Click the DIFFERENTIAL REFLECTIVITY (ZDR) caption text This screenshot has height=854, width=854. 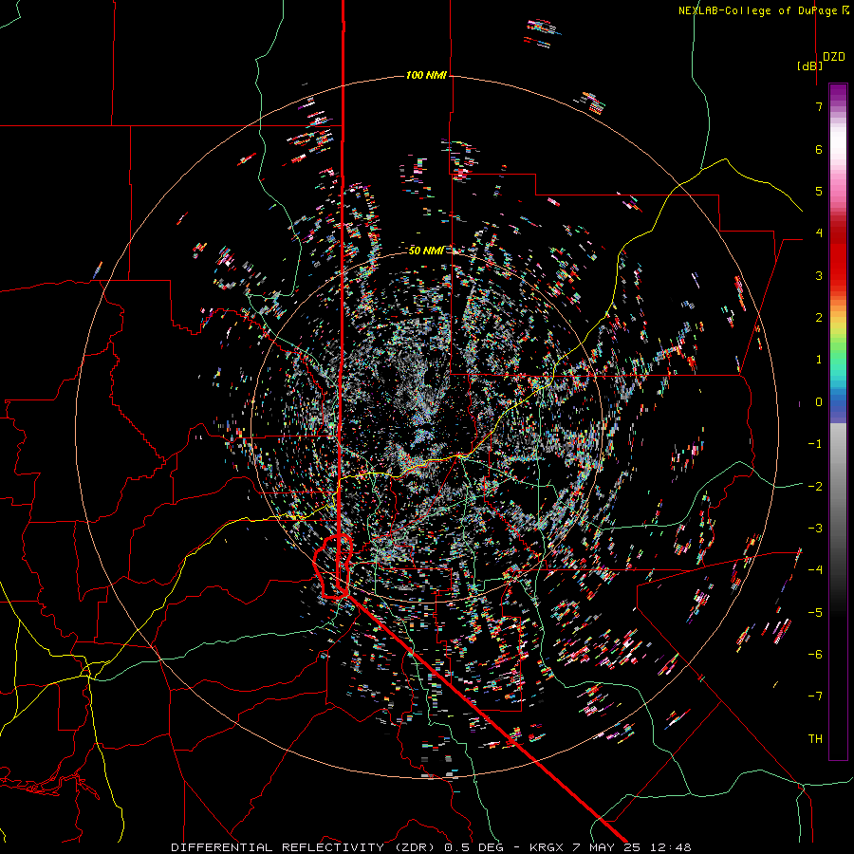click(305, 847)
